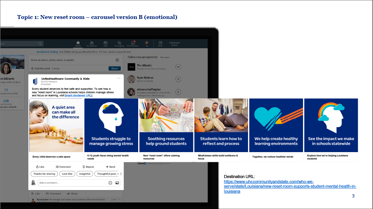The height and width of the screenshot is (209, 373).
Task: Open the Destination URL hyperlink
Action: click(290, 187)
